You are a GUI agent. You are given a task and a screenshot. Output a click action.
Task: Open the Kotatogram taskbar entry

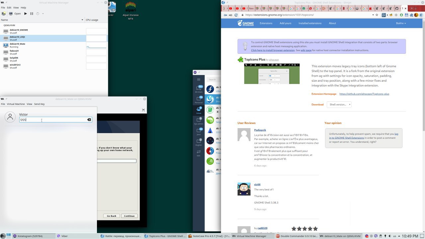tap(34, 236)
